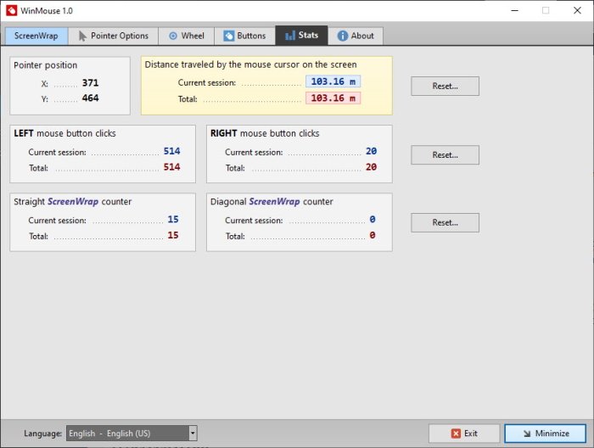Reset the mouse button click counters
Viewport: 594px width, 448px height.
click(x=445, y=155)
